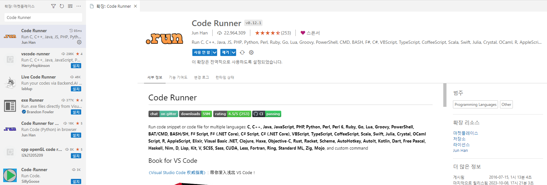Click the chat on gitter badge

pos(163,114)
